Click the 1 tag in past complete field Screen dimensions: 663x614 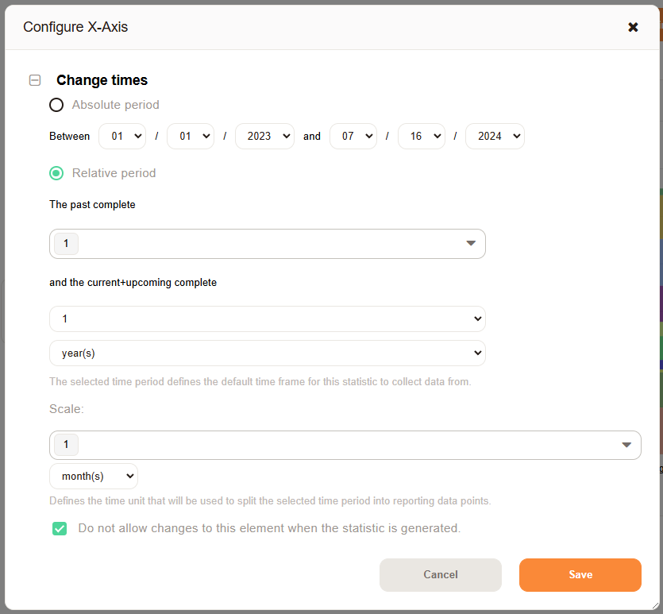(67, 244)
